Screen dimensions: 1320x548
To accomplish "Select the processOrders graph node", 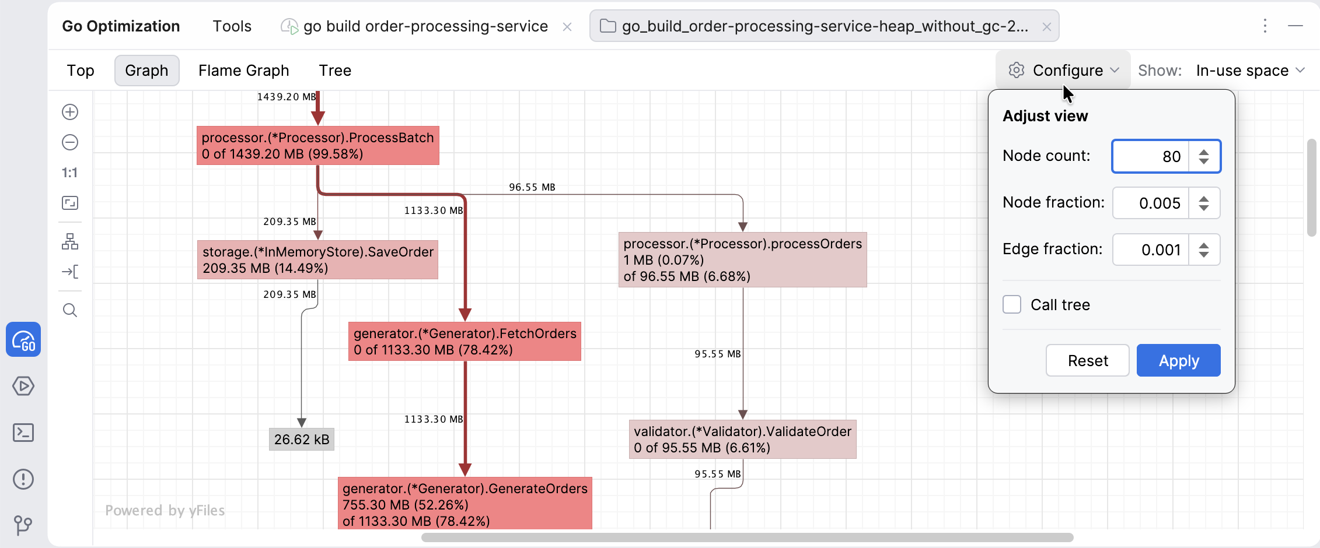I will 742,260.
